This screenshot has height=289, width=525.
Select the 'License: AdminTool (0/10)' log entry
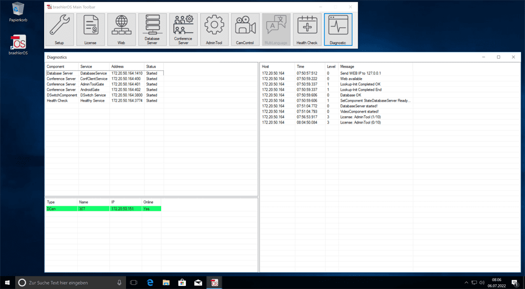(x=337, y=123)
